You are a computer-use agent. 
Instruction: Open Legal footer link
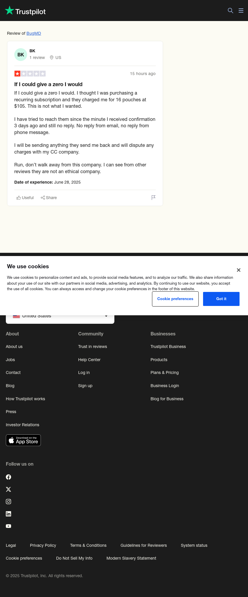[11, 545]
